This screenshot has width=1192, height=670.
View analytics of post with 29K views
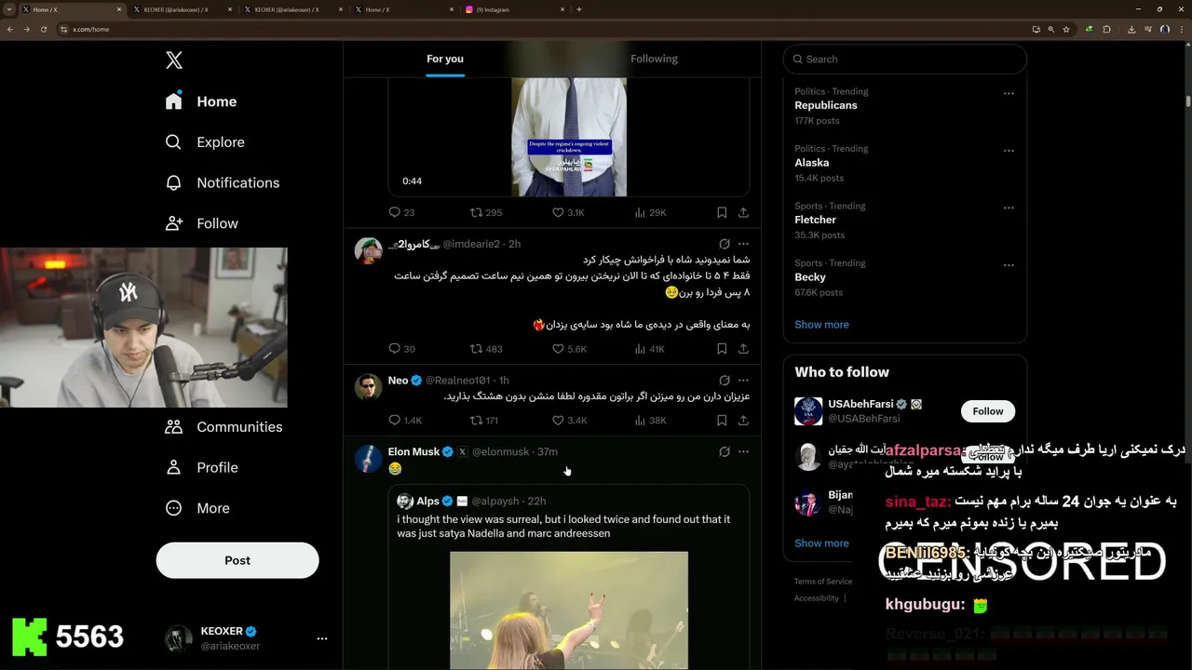coord(650,213)
